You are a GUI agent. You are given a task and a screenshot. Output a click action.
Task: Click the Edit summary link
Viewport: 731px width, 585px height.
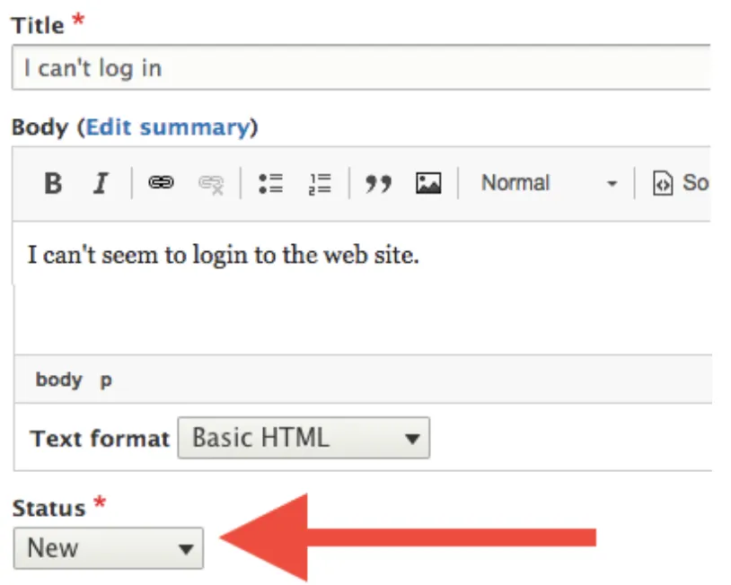[x=168, y=127]
